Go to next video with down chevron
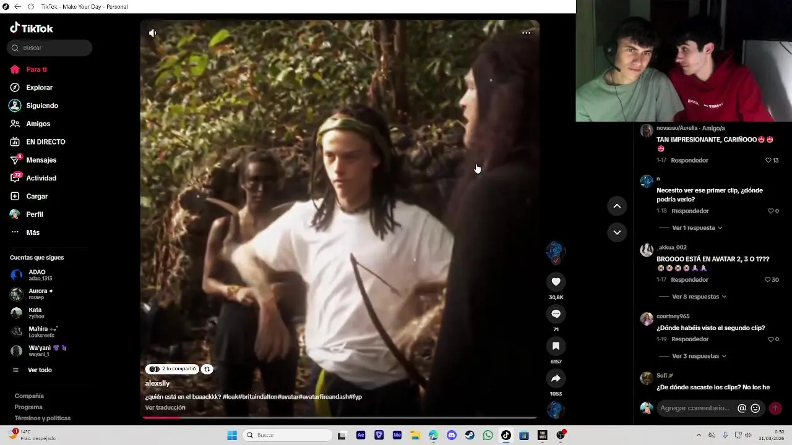This screenshot has height=445, width=792. click(617, 232)
